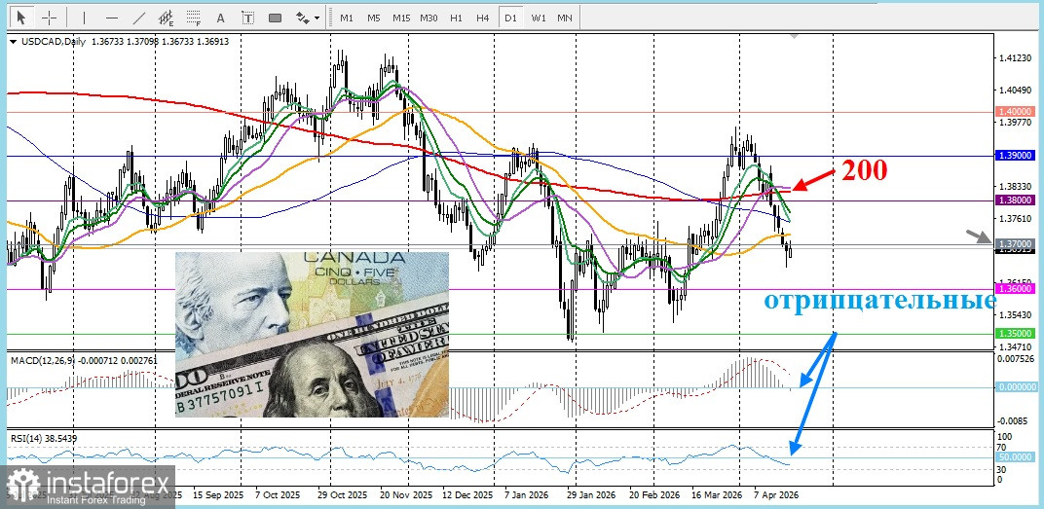
Task: Click the 29 Oct 2025 date label
Action: point(342,495)
